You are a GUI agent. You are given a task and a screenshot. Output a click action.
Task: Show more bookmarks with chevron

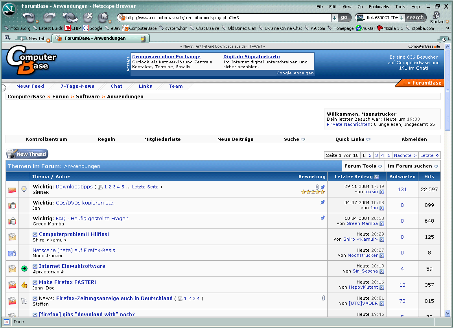click(448, 28)
